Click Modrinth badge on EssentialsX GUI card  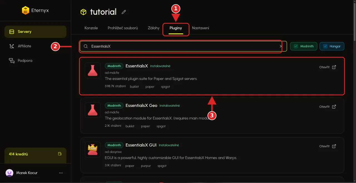114,145
